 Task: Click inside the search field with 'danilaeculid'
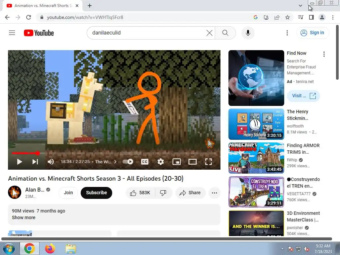(x=147, y=33)
